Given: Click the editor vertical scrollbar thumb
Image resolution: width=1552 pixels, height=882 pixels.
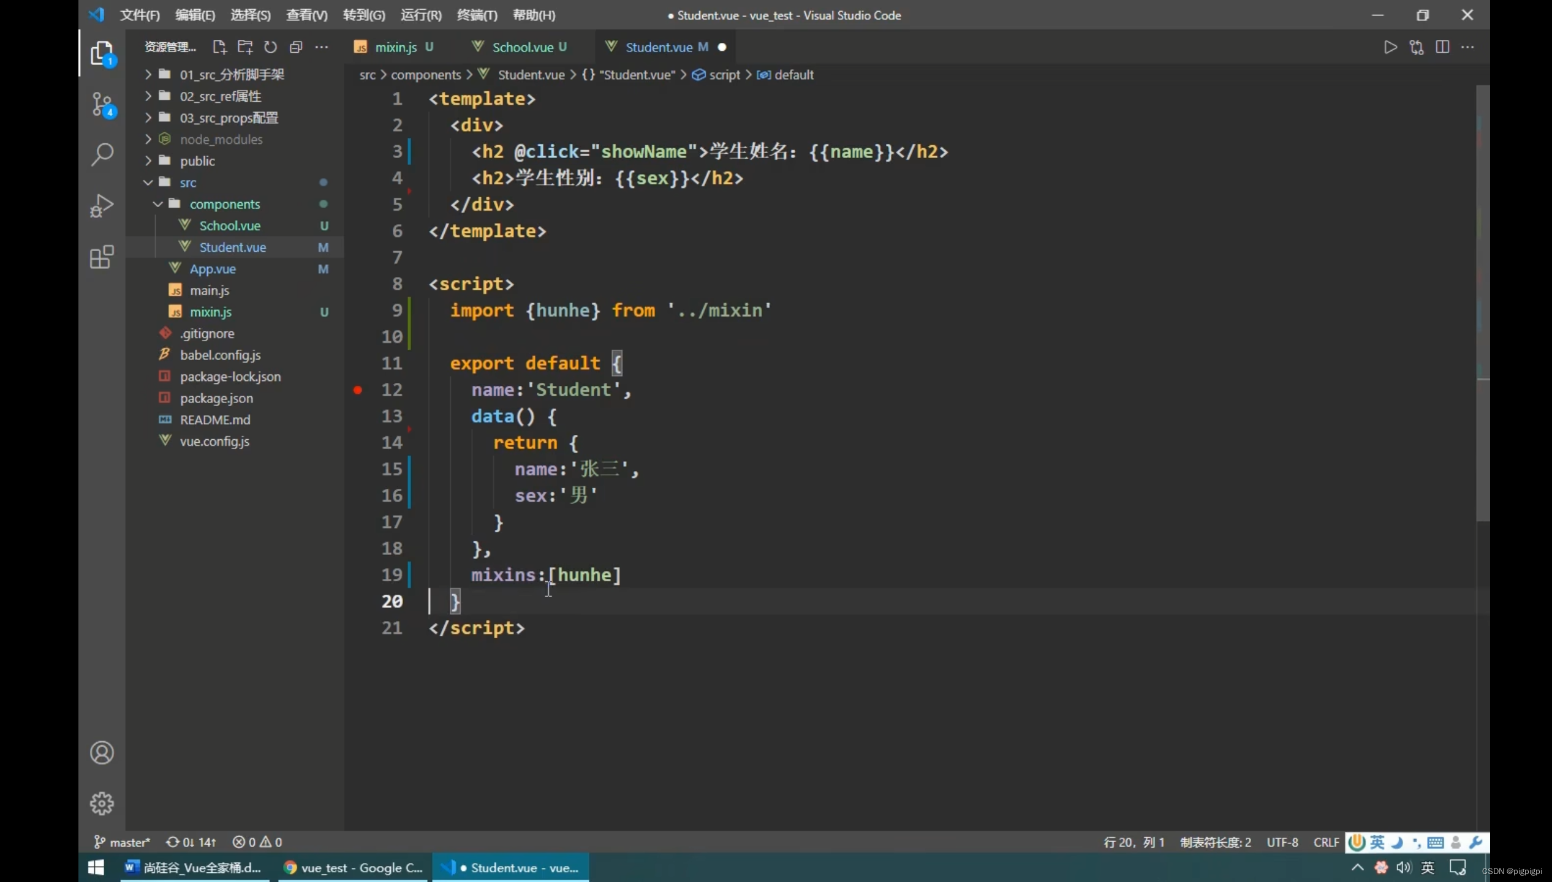Looking at the screenshot, I should (1483, 303).
